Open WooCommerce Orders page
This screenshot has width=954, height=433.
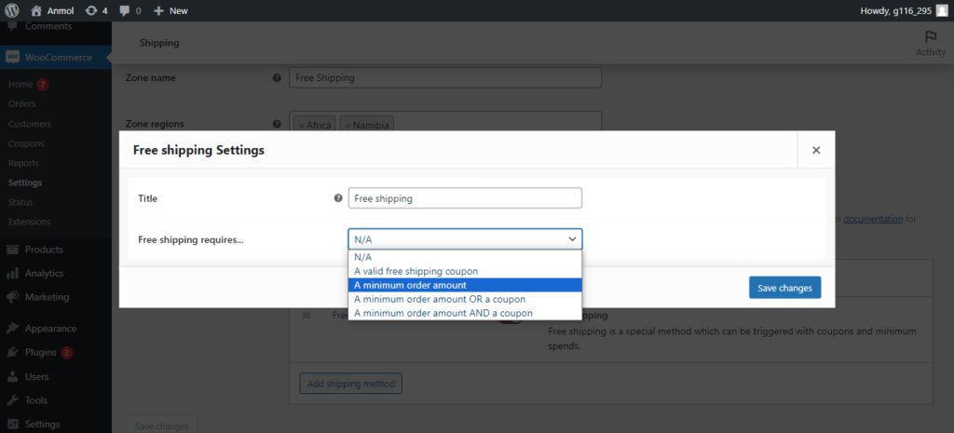[x=22, y=104]
